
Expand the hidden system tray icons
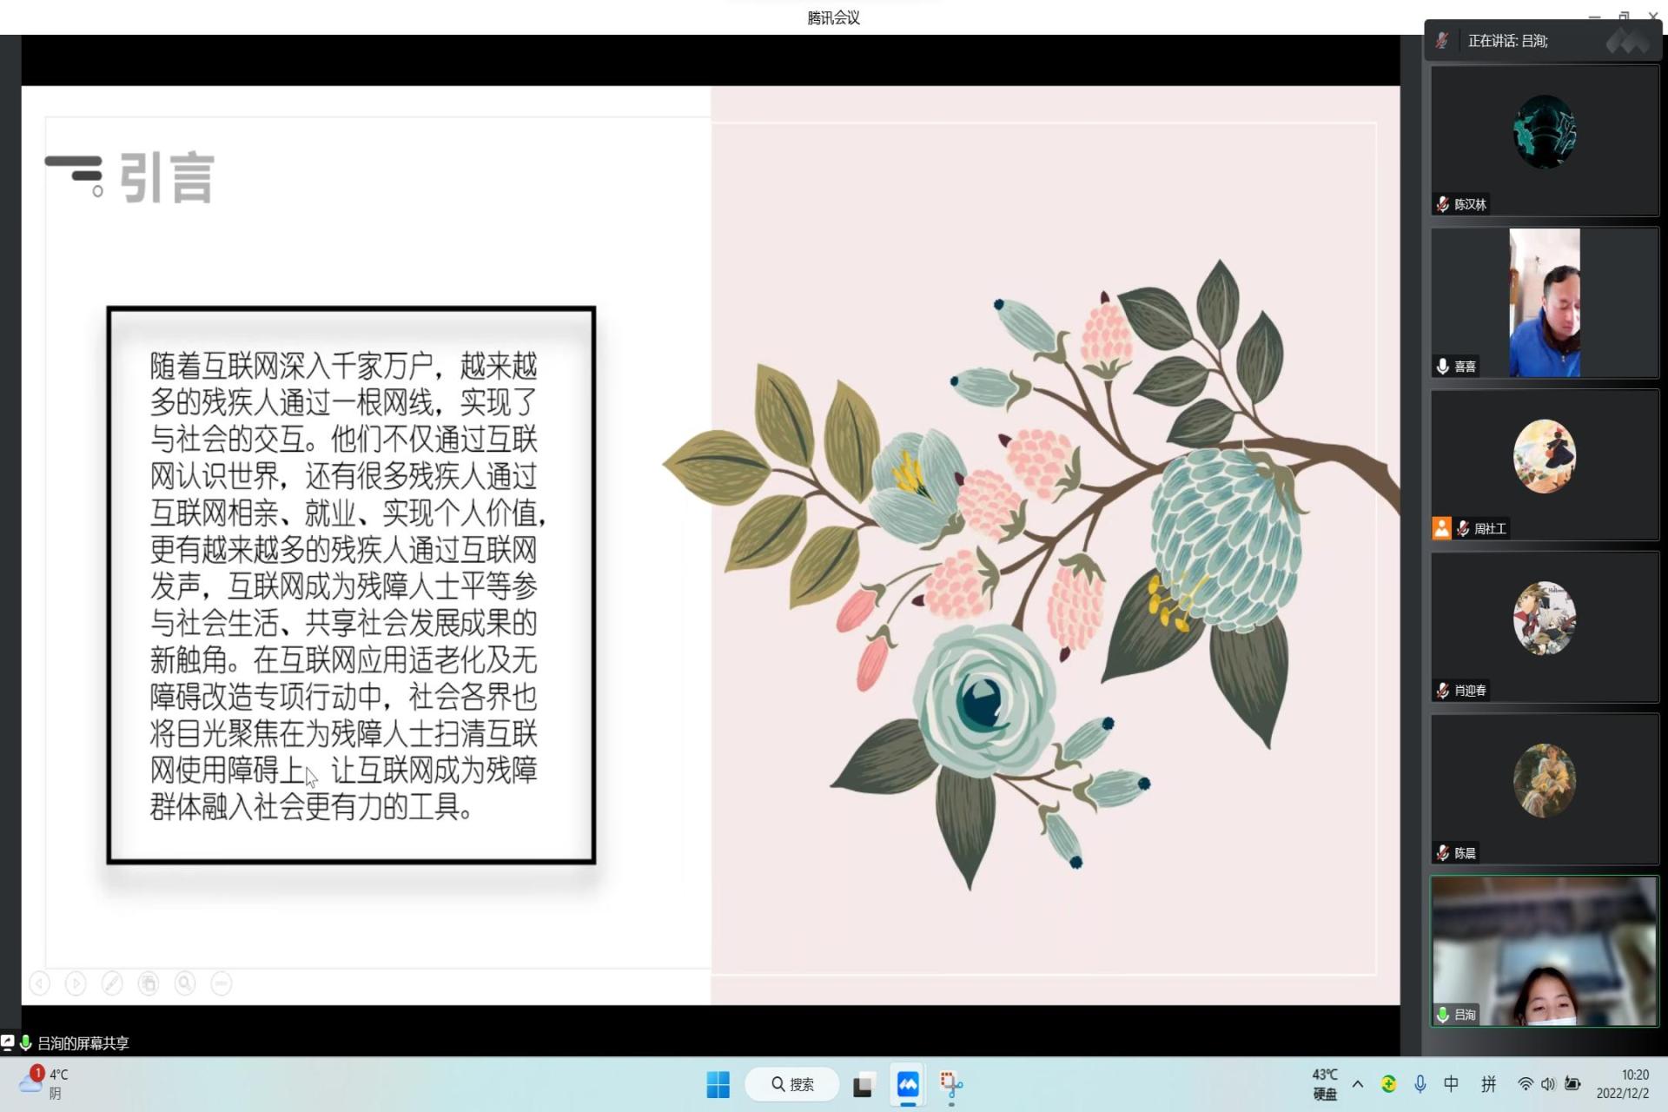click(x=1358, y=1083)
